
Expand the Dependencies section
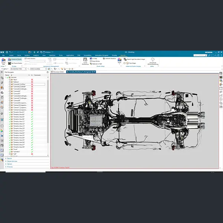pyautogui.click(x=11, y=161)
